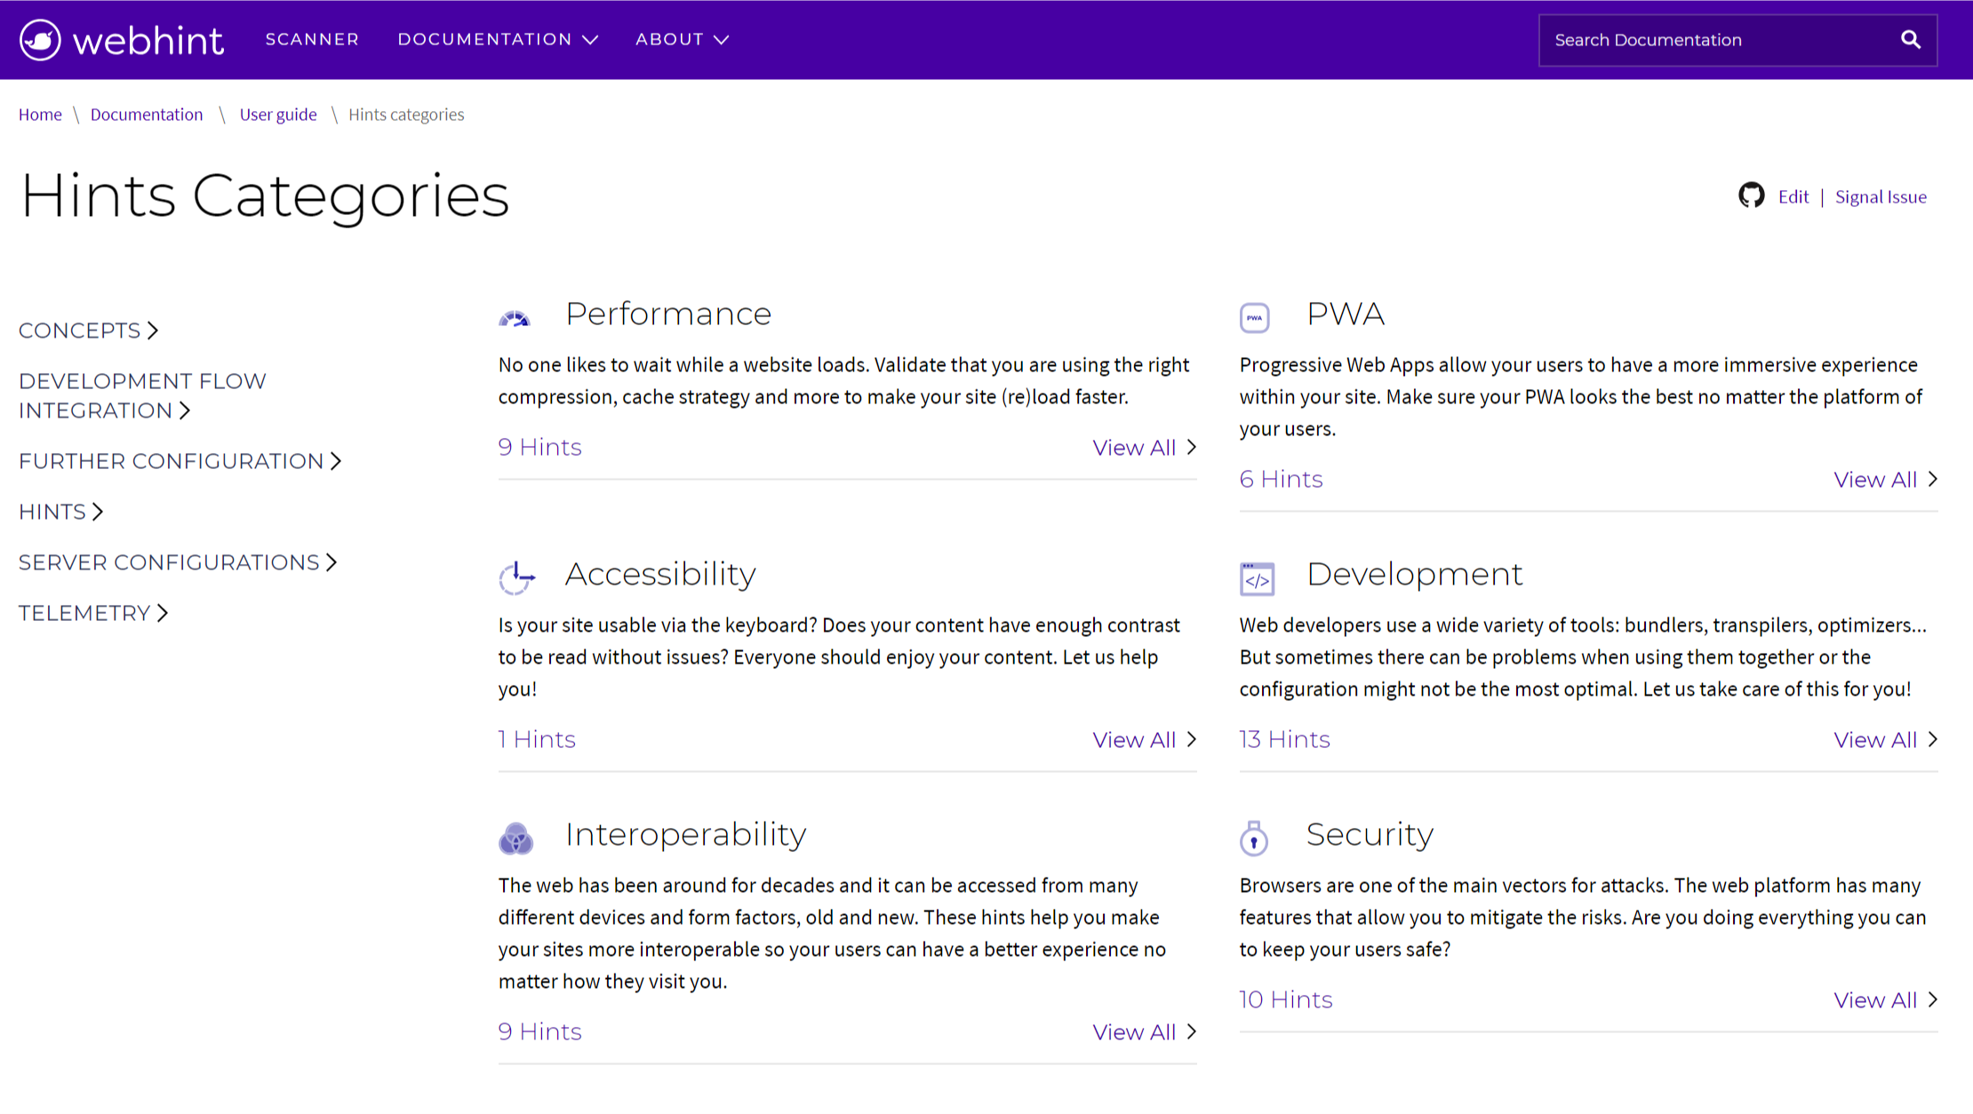The image size is (1973, 1114).
Task: Select the Performance speedometer icon
Action: [x=515, y=316]
